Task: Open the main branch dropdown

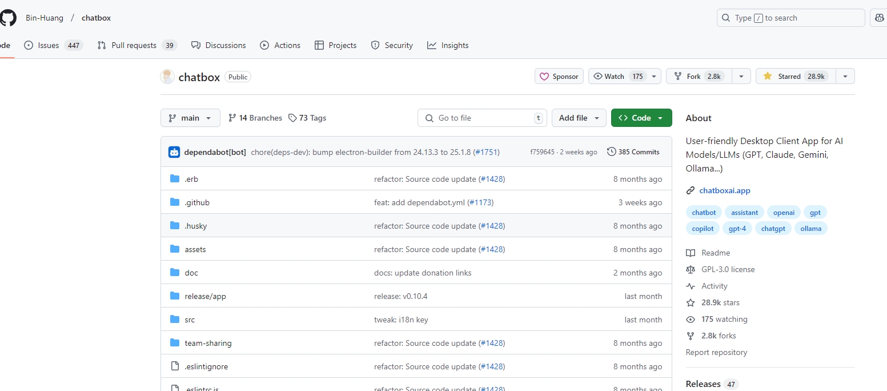Action: [x=190, y=118]
